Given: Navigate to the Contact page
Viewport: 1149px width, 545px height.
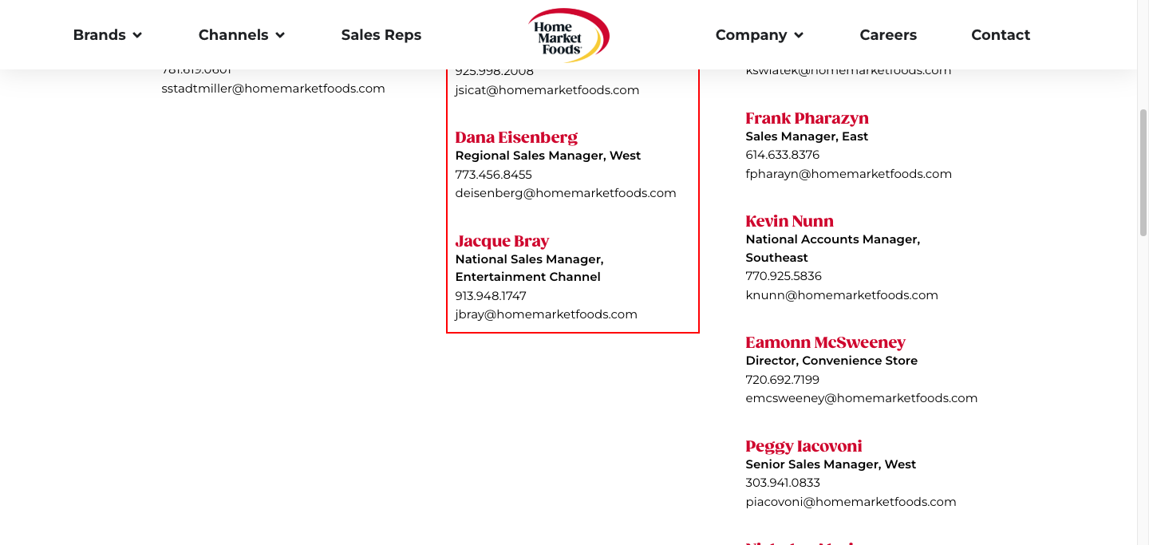Looking at the screenshot, I should coord(1001,35).
